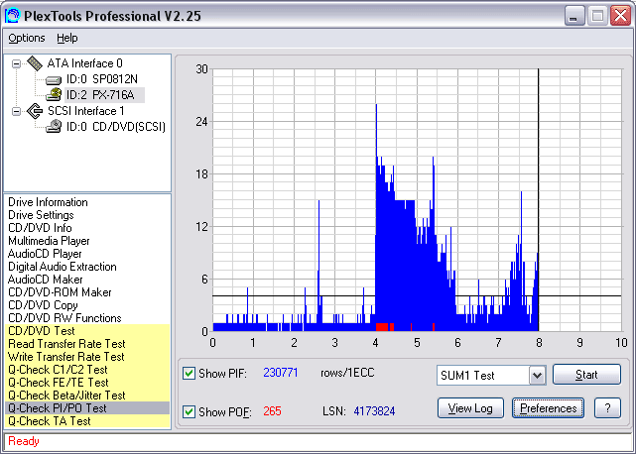Click the LSN value 4173824
The image size is (636, 454).
click(x=374, y=411)
